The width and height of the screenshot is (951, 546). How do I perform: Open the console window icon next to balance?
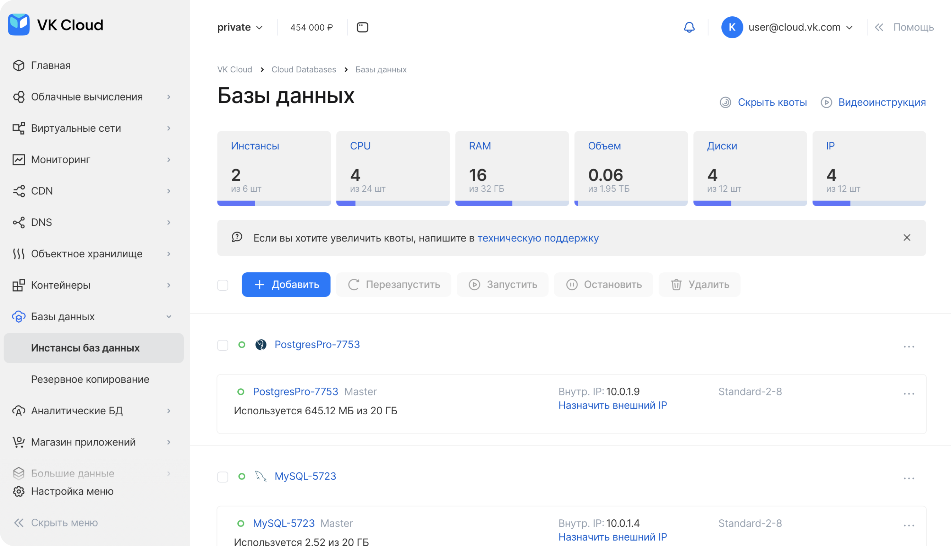coord(362,27)
